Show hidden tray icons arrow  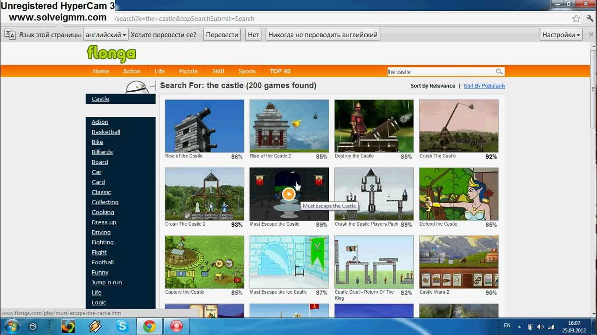(x=520, y=327)
